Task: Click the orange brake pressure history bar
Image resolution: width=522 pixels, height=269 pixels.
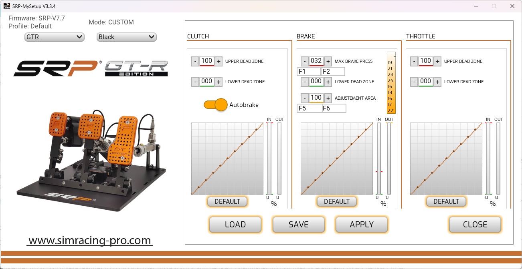Action: (391, 83)
